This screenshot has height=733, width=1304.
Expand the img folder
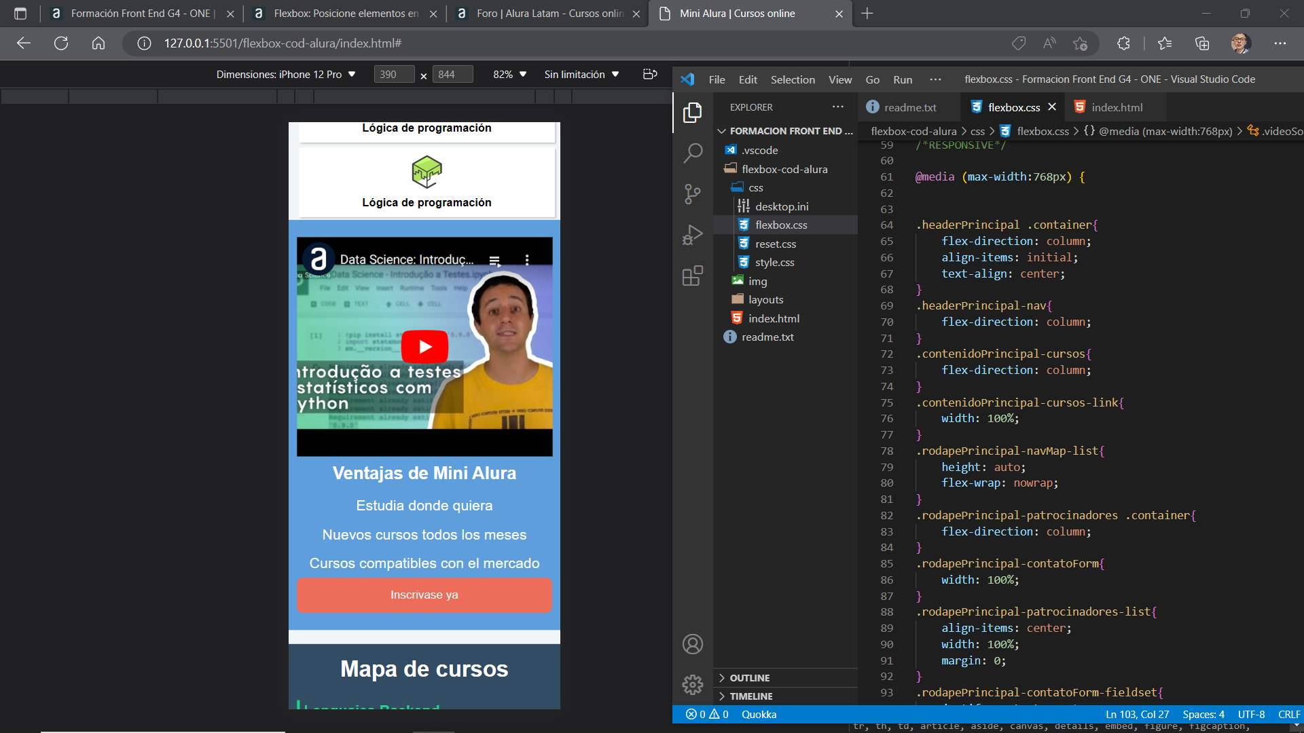click(x=786, y=281)
